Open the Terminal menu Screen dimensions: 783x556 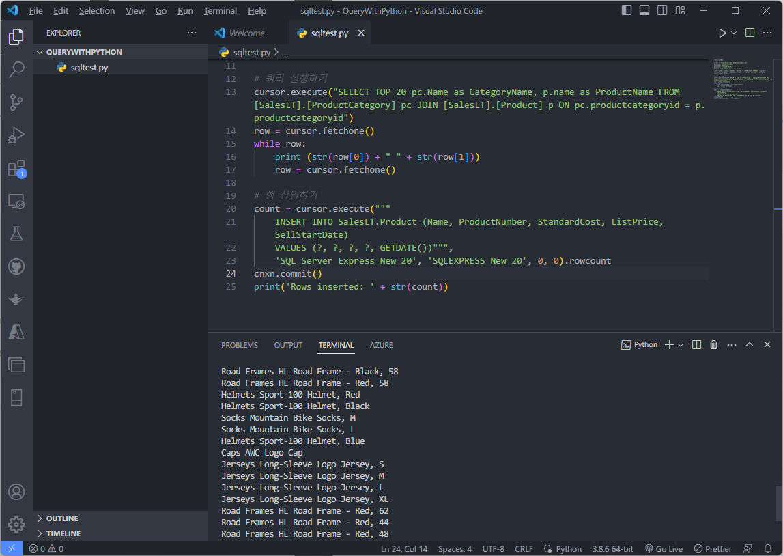[220, 10]
